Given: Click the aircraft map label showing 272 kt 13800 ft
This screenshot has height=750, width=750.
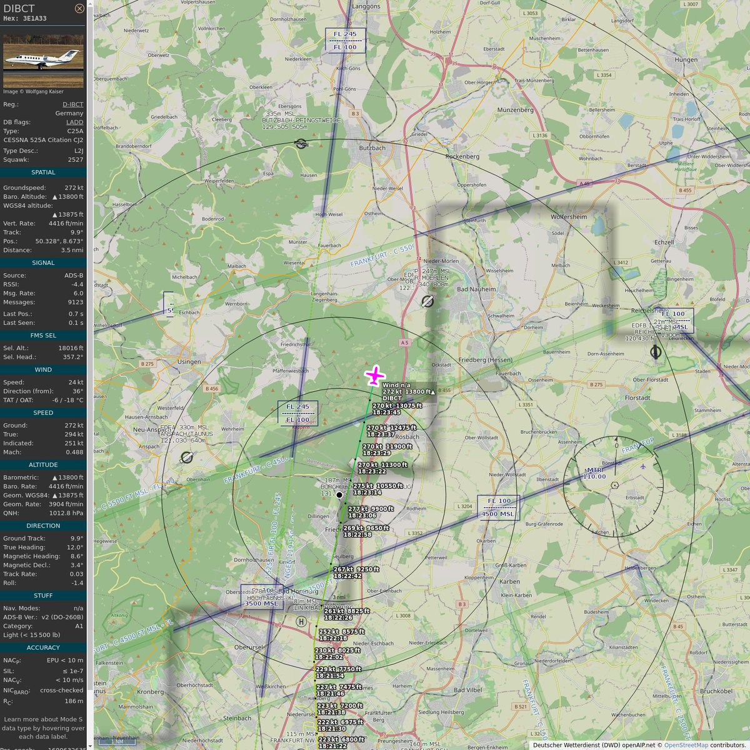Looking at the screenshot, I should (x=409, y=392).
